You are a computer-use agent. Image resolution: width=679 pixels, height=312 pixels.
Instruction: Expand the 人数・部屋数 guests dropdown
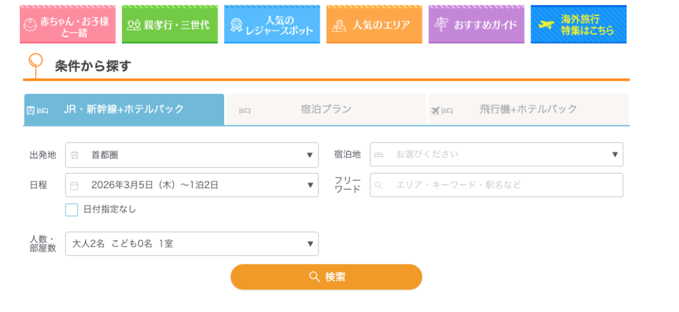192,244
